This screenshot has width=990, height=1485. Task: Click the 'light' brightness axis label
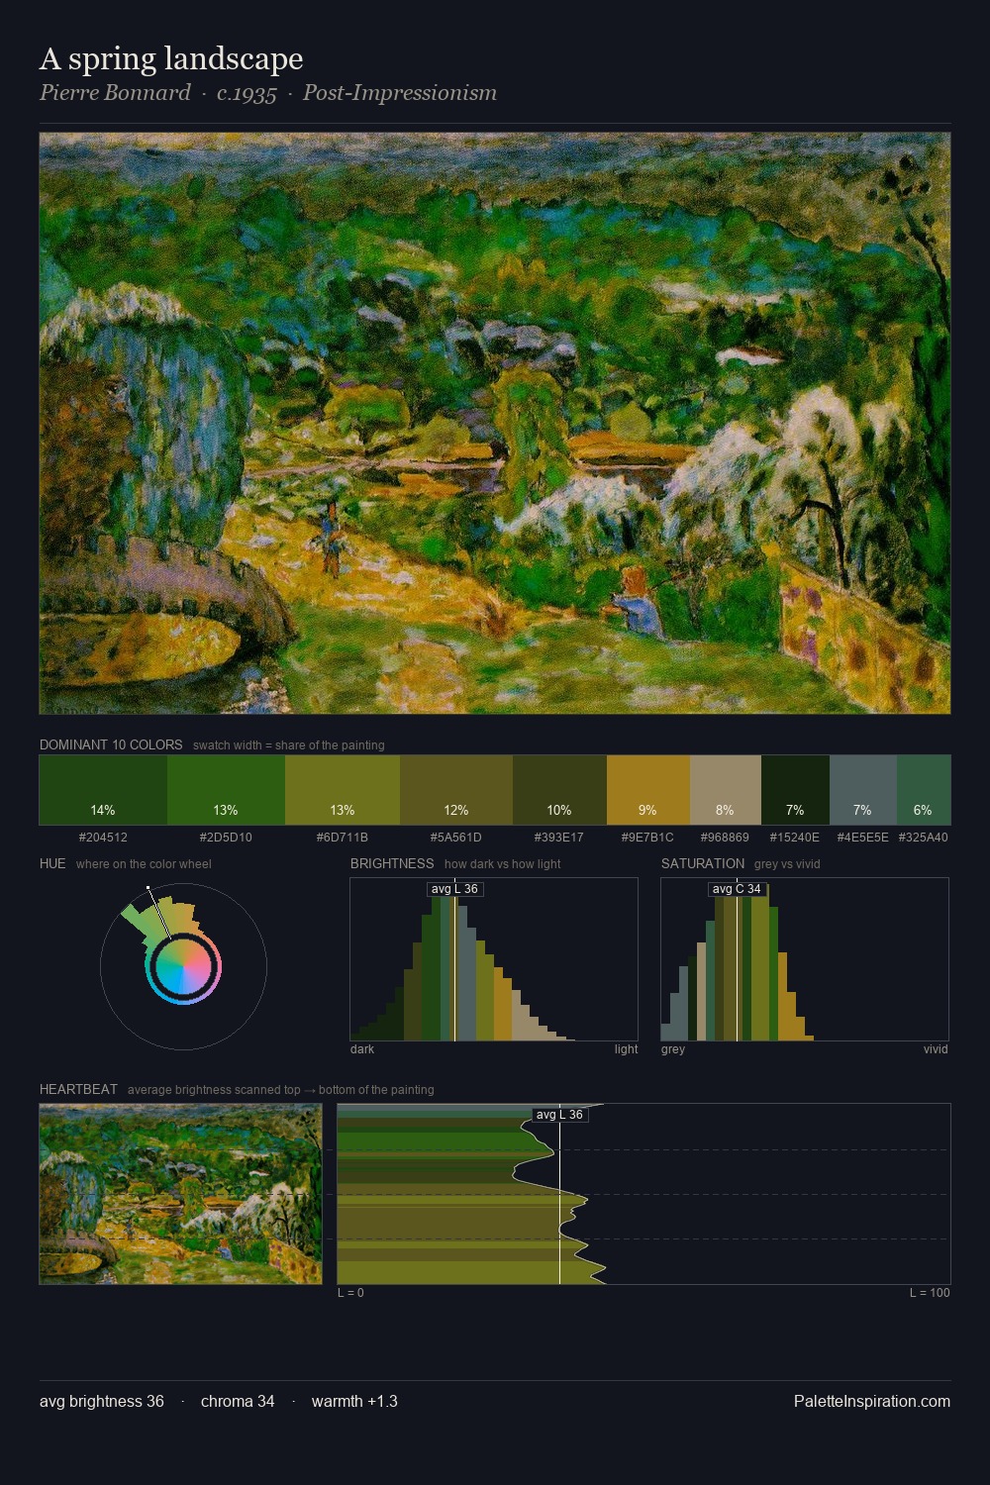click(626, 1049)
